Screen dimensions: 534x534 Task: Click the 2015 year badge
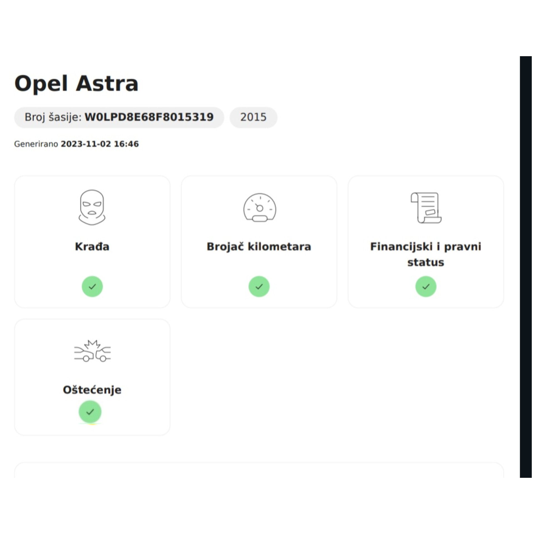(x=253, y=117)
